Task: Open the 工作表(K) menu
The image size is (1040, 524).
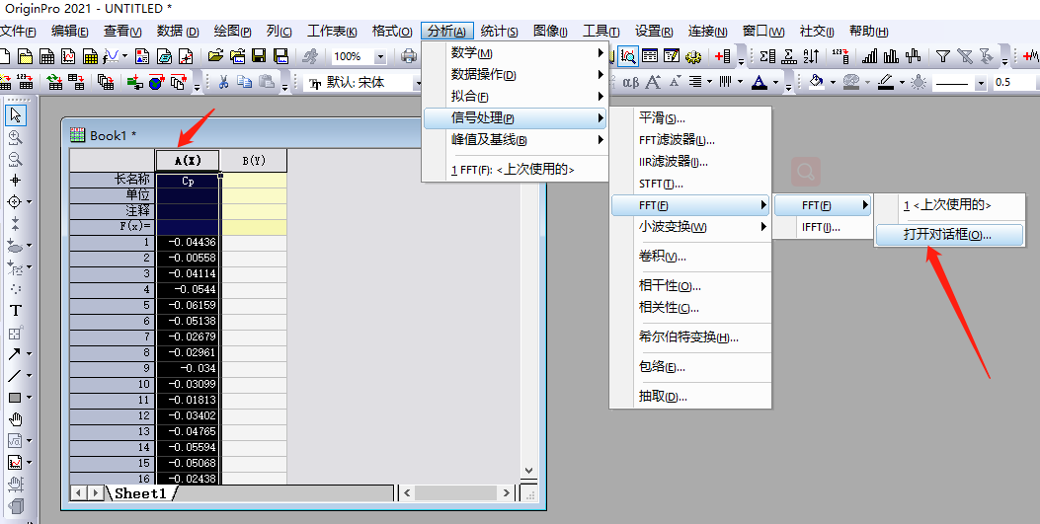Action: [x=332, y=32]
